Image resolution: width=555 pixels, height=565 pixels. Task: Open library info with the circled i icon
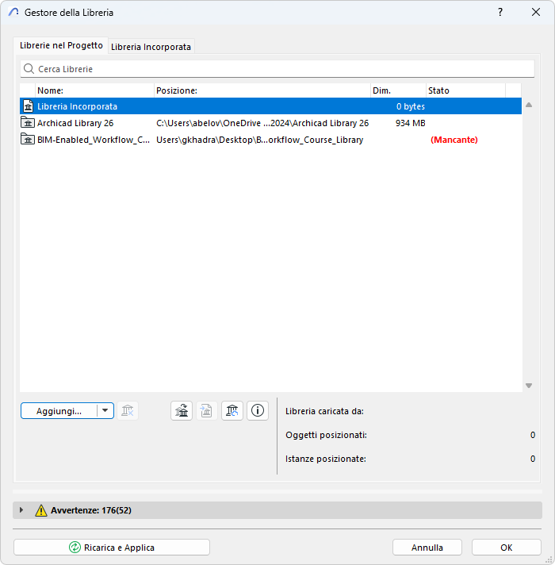[x=258, y=410]
